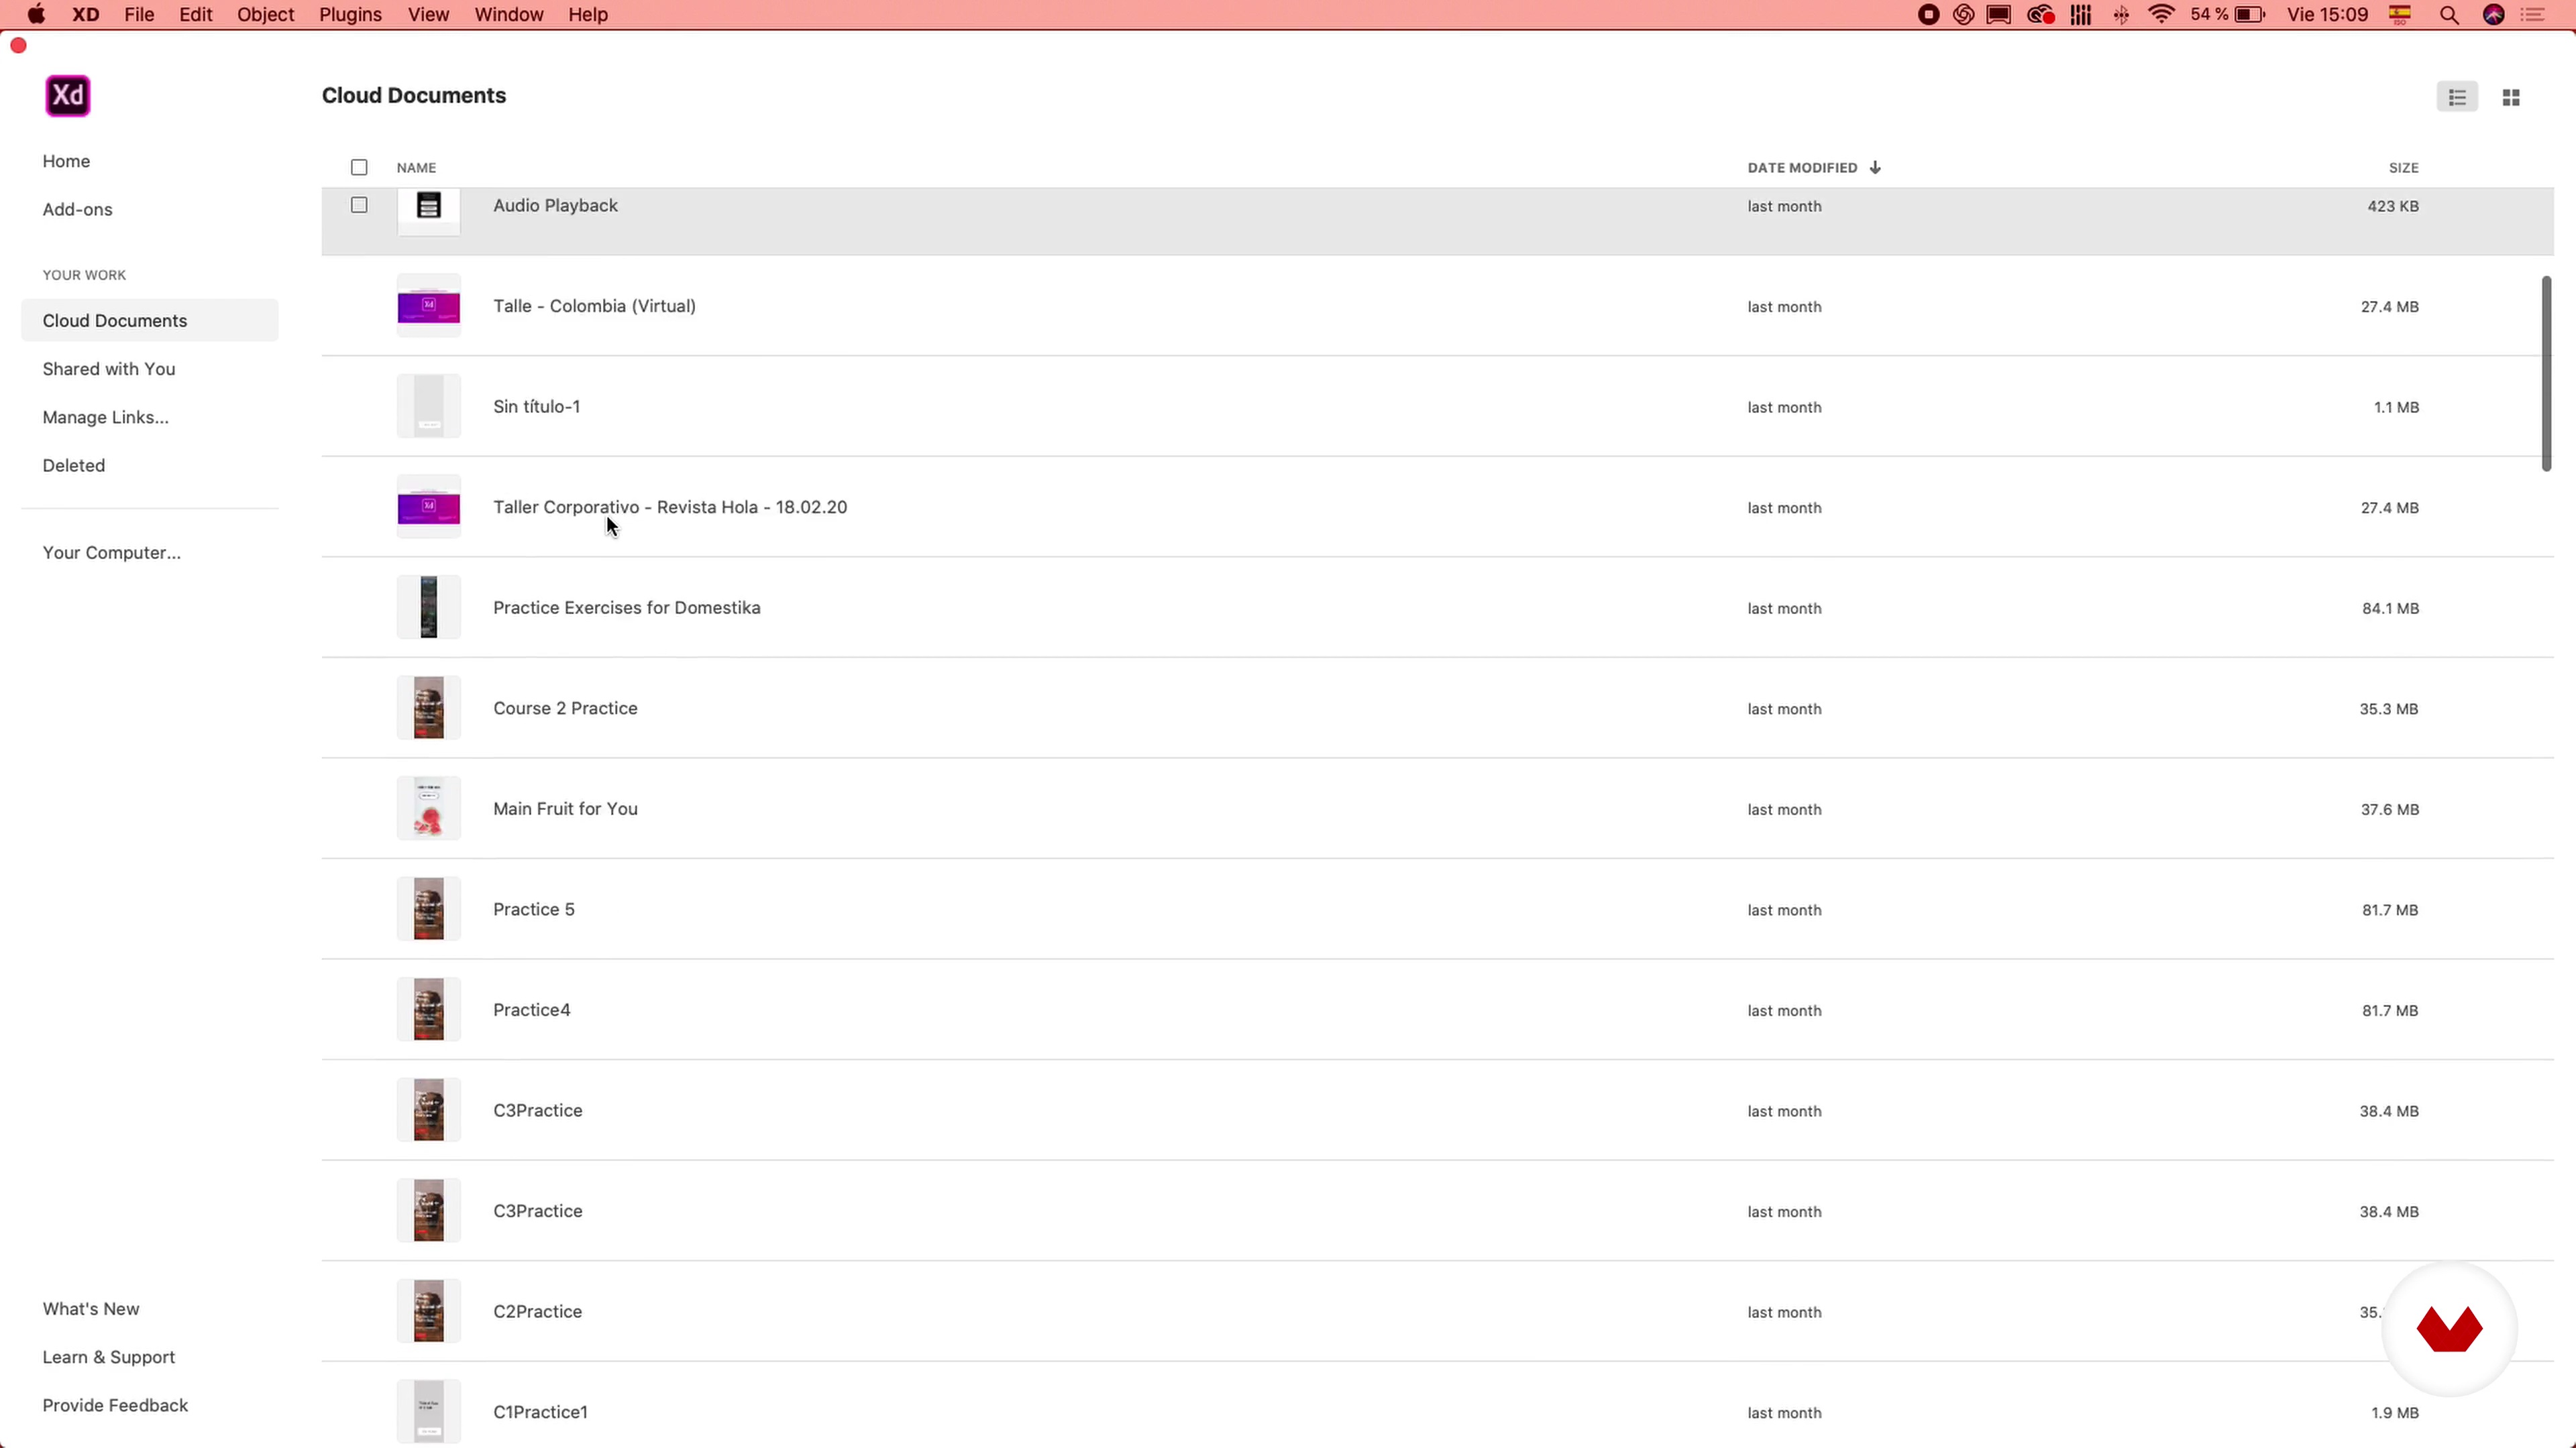Click the menu bar clock Vie 15:09
Viewport: 2576px width, 1448px height.
tap(2327, 14)
